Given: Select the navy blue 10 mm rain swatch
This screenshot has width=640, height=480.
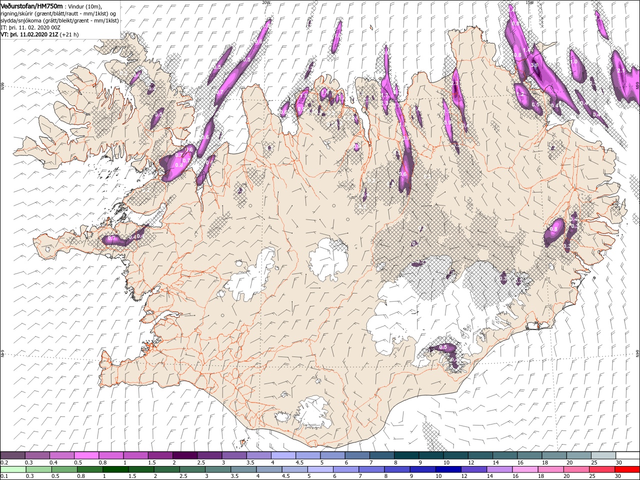Looking at the screenshot, I should (448, 470).
